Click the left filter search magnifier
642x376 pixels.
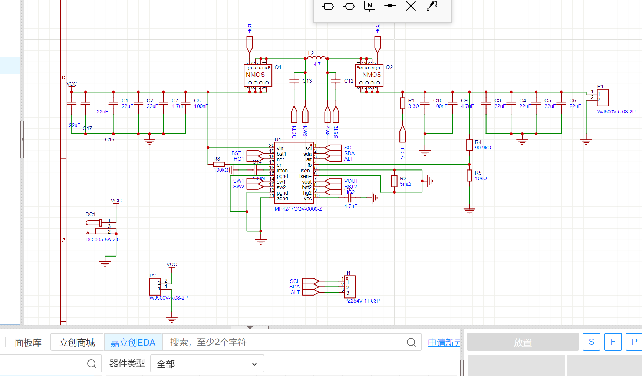(x=92, y=364)
